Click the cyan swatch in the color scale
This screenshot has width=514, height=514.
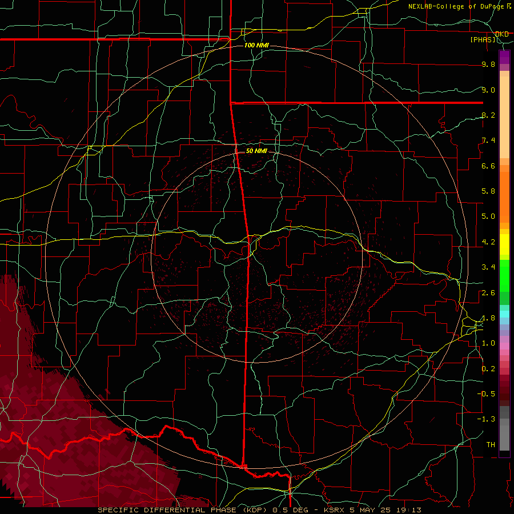coord(504,314)
